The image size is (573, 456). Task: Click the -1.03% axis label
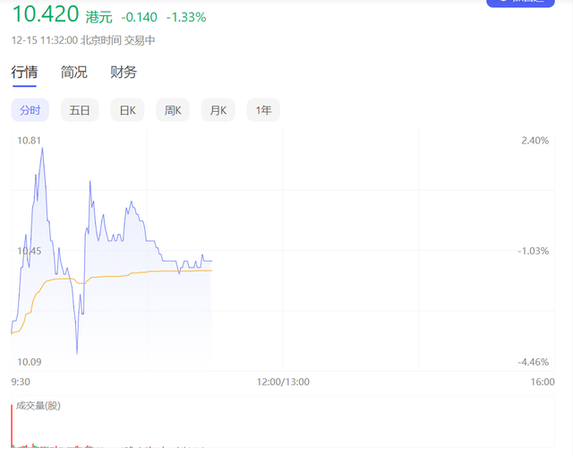pos(534,251)
